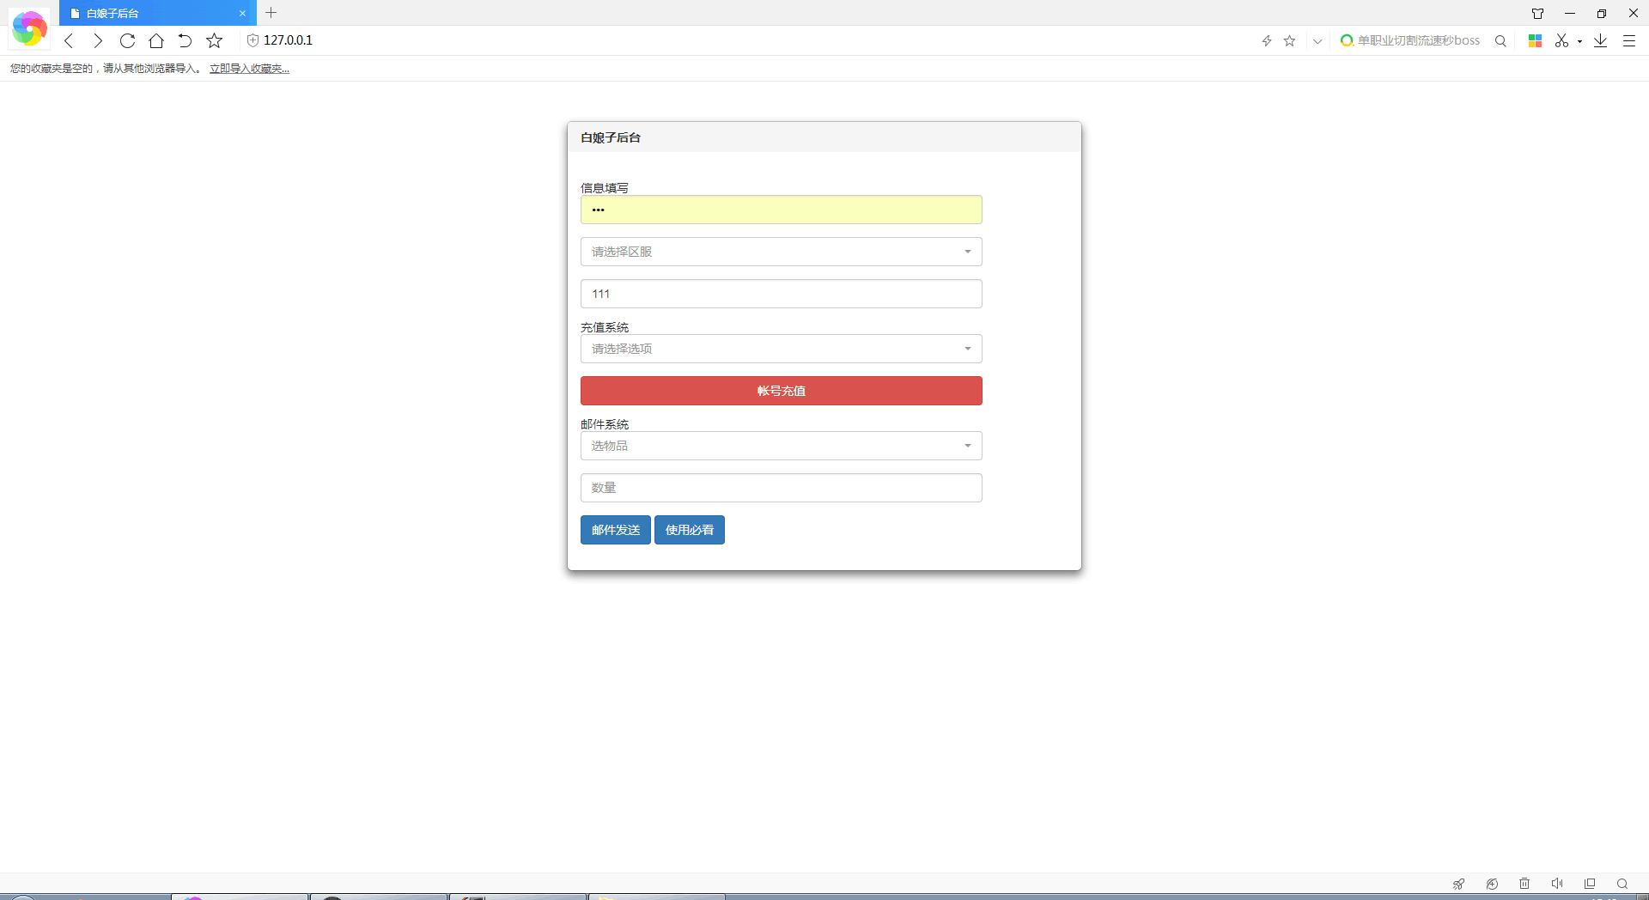
Task: Click the colorful apps grid icon
Action: (x=1535, y=40)
